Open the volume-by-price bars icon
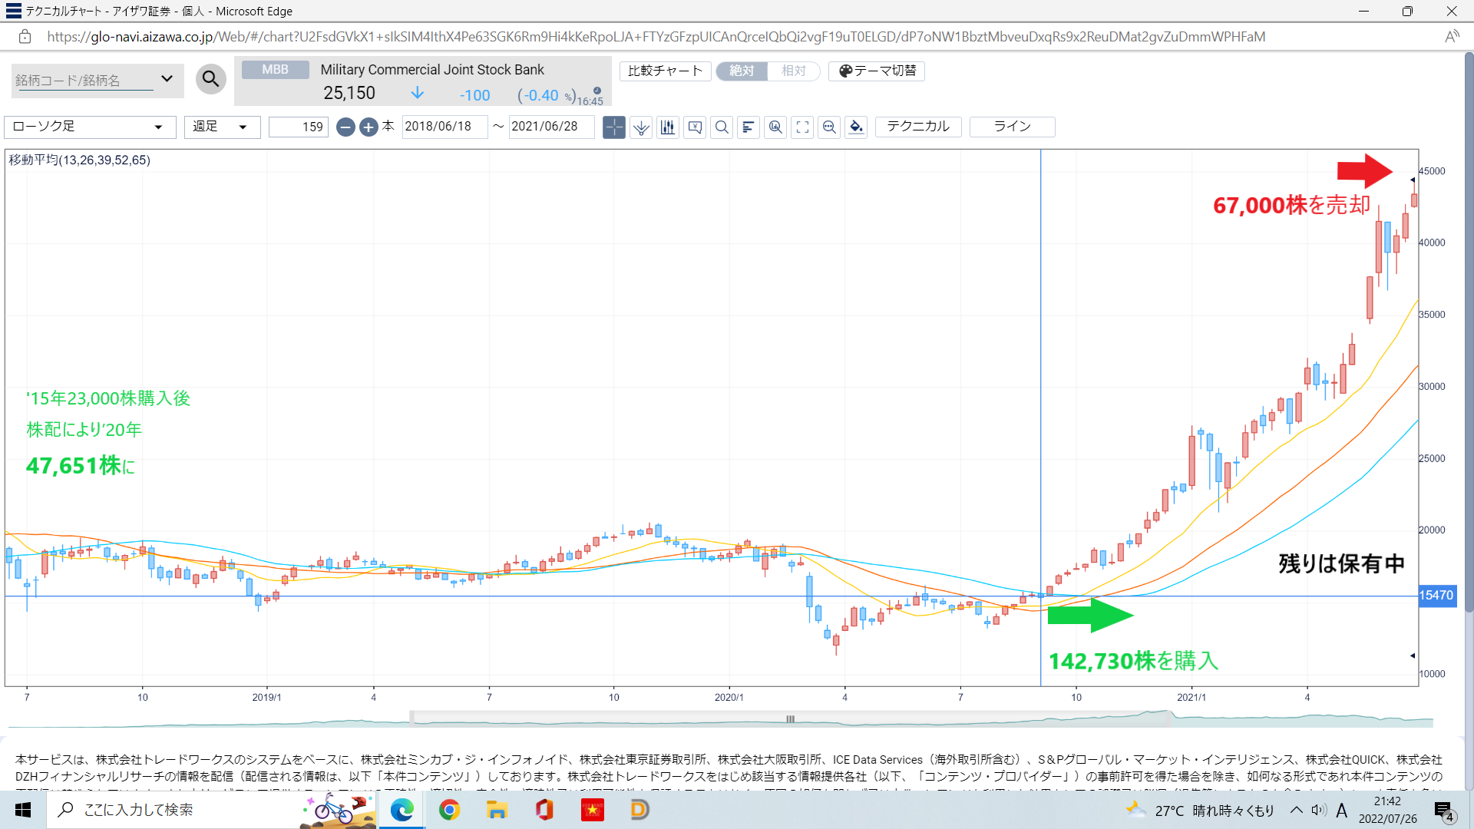The image size is (1474, 829). pyautogui.click(x=749, y=127)
